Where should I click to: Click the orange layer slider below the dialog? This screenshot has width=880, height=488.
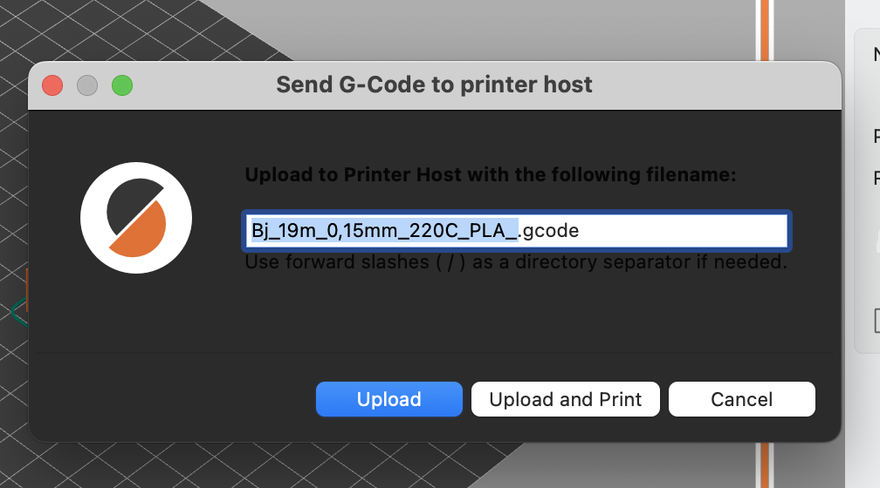click(x=765, y=464)
